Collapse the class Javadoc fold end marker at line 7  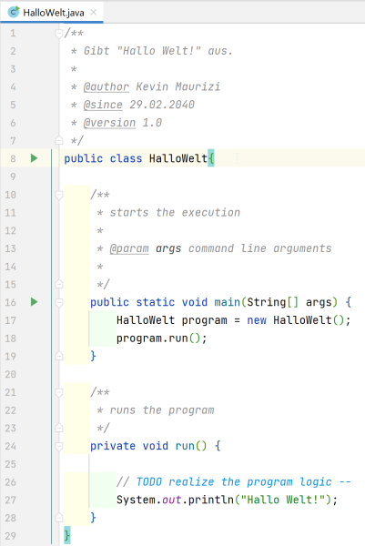pos(59,140)
